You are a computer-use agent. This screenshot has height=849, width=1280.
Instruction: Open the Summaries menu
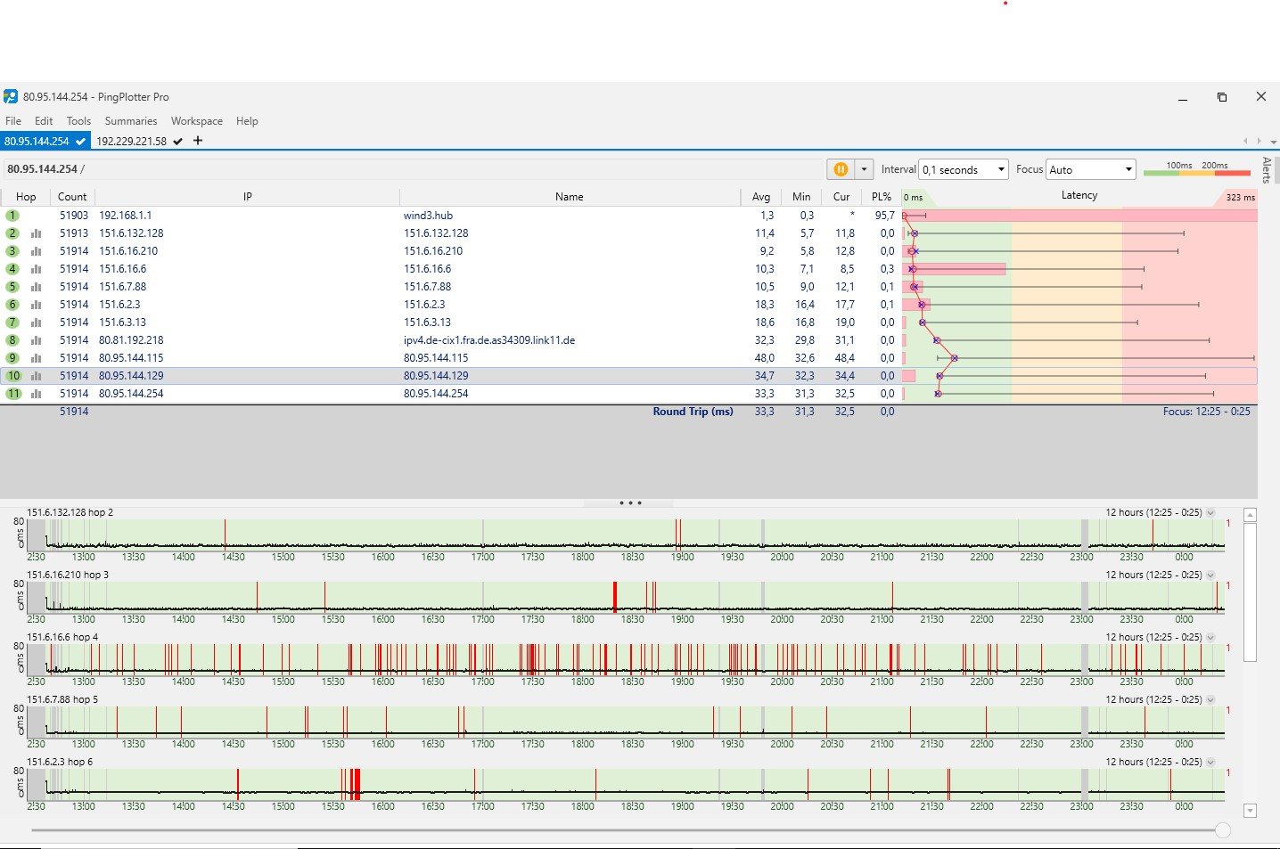coord(130,121)
